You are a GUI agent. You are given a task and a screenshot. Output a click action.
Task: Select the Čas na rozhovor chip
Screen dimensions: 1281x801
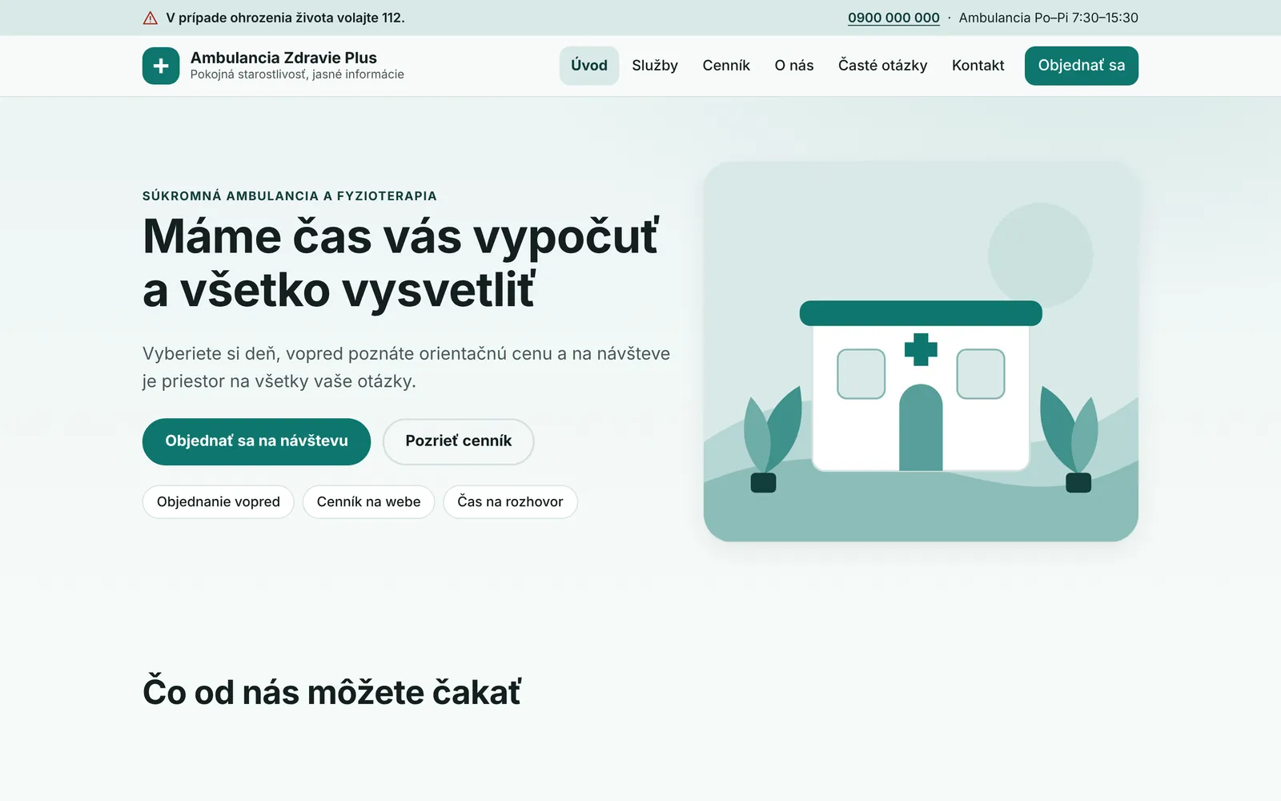click(x=510, y=502)
